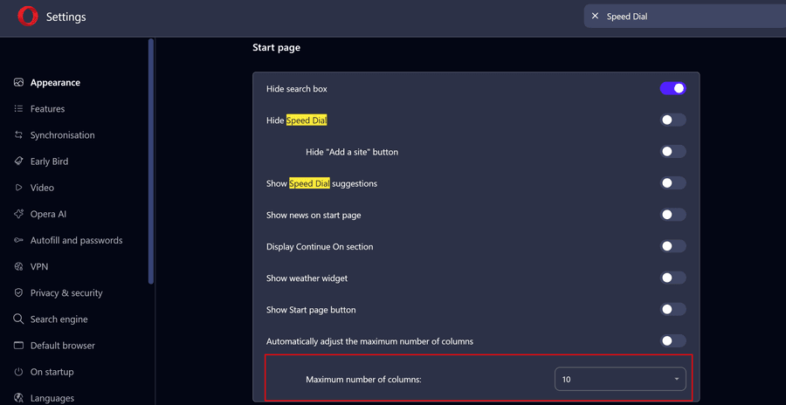Click the Languages globe icon
Screen dimensions: 786x405
coord(18,398)
